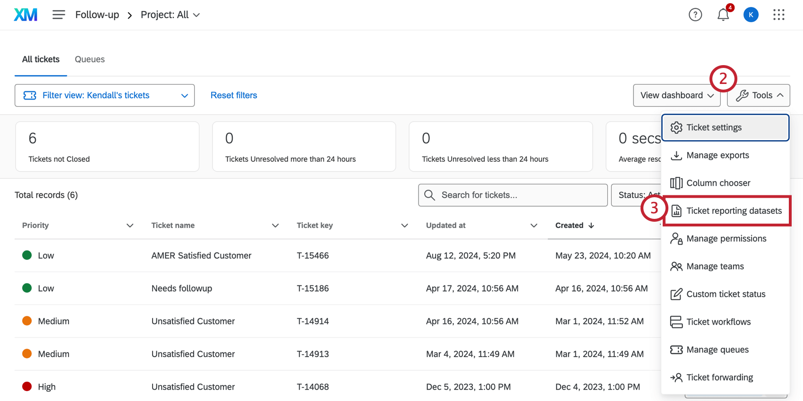This screenshot has height=401, width=803.
Task: Open the notifications bell
Action: pos(723,15)
